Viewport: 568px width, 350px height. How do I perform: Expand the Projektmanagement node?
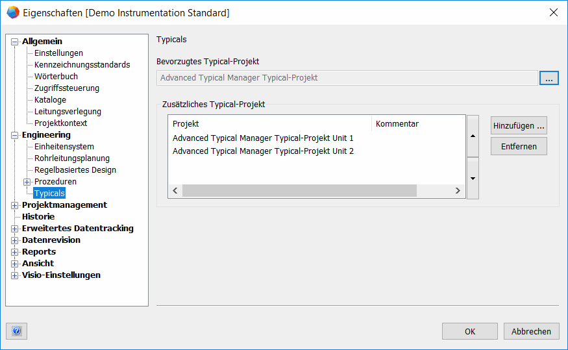pyautogui.click(x=15, y=205)
